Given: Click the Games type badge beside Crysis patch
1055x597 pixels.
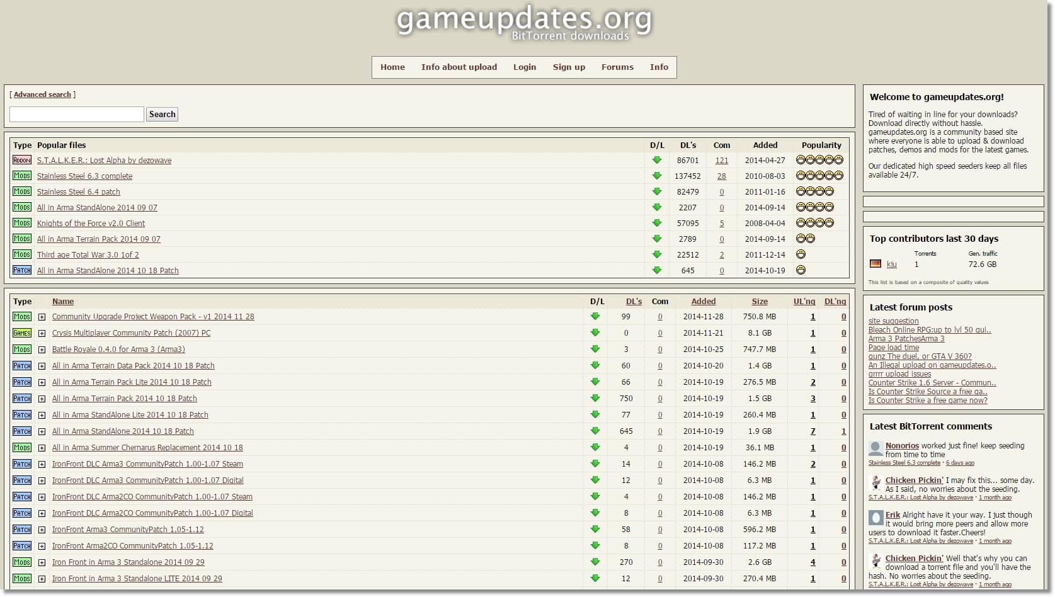Looking at the screenshot, I should [22, 333].
